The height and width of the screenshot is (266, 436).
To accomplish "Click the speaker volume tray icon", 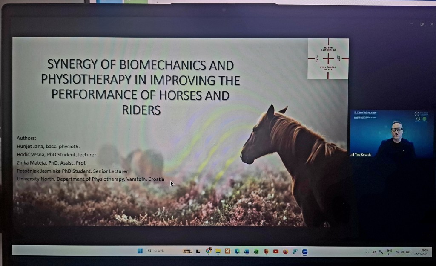I will click(x=403, y=252).
